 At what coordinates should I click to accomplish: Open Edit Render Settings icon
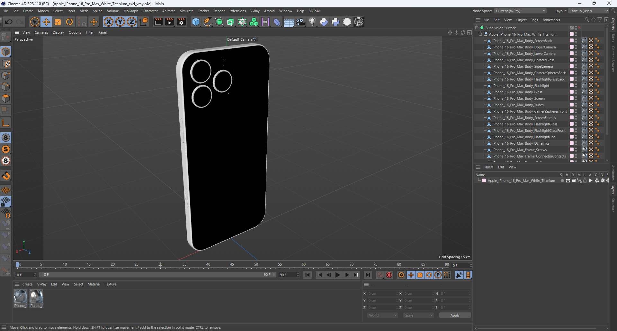point(182,22)
